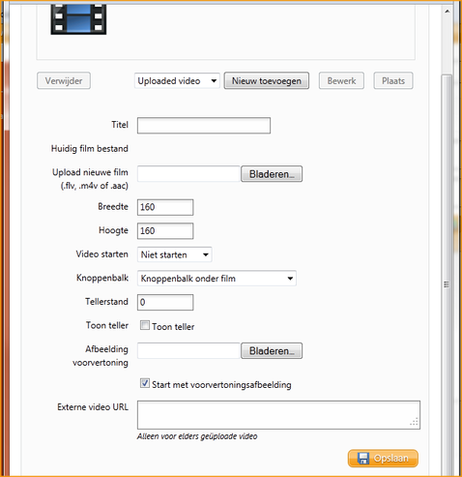Click the Breedte field showing 160
The height and width of the screenshot is (477, 462).
click(x=165, y=207)
